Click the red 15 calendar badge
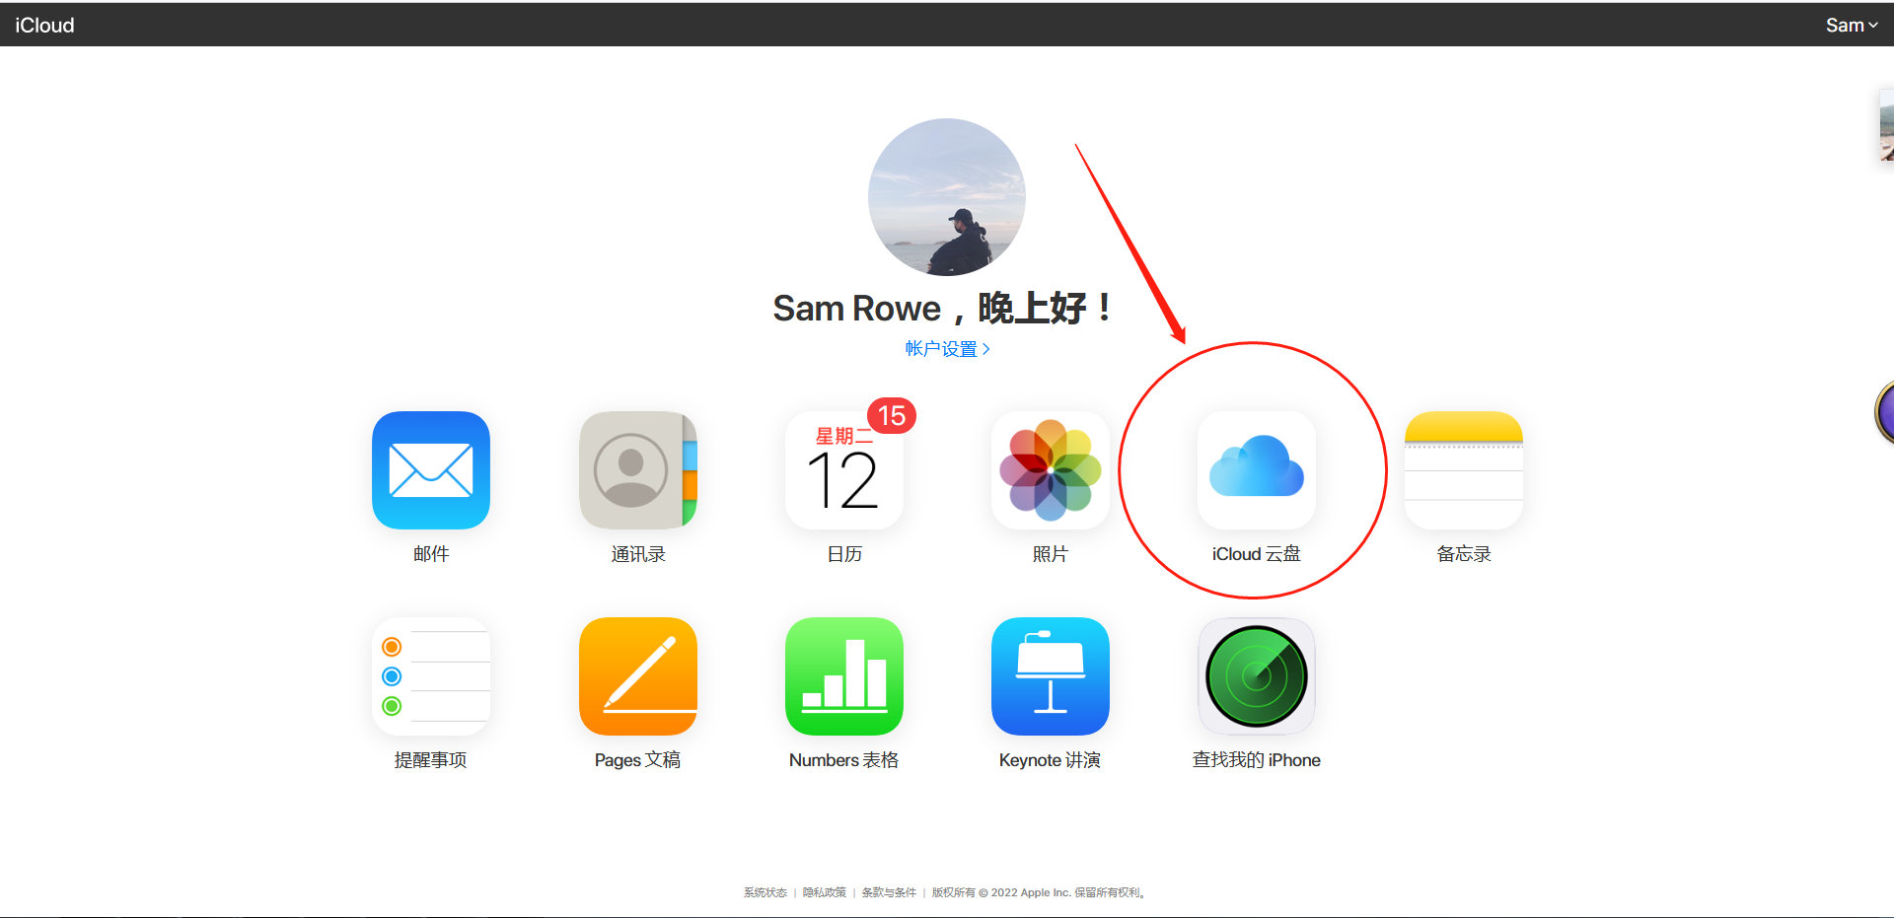Viewport: 1894px width, 918px height. [x=892, y=416]
